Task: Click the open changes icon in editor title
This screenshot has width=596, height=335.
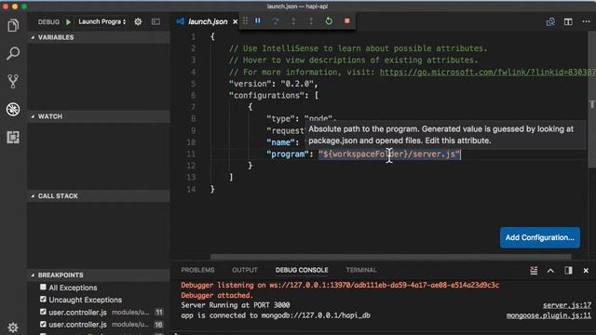Action: pos(550,21)
